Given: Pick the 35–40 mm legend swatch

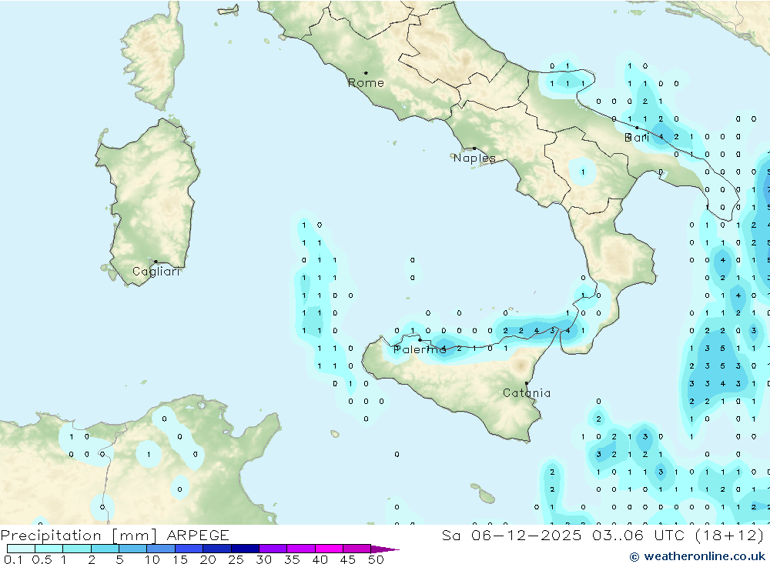Looking at the screenshot, I should (301, 549).
